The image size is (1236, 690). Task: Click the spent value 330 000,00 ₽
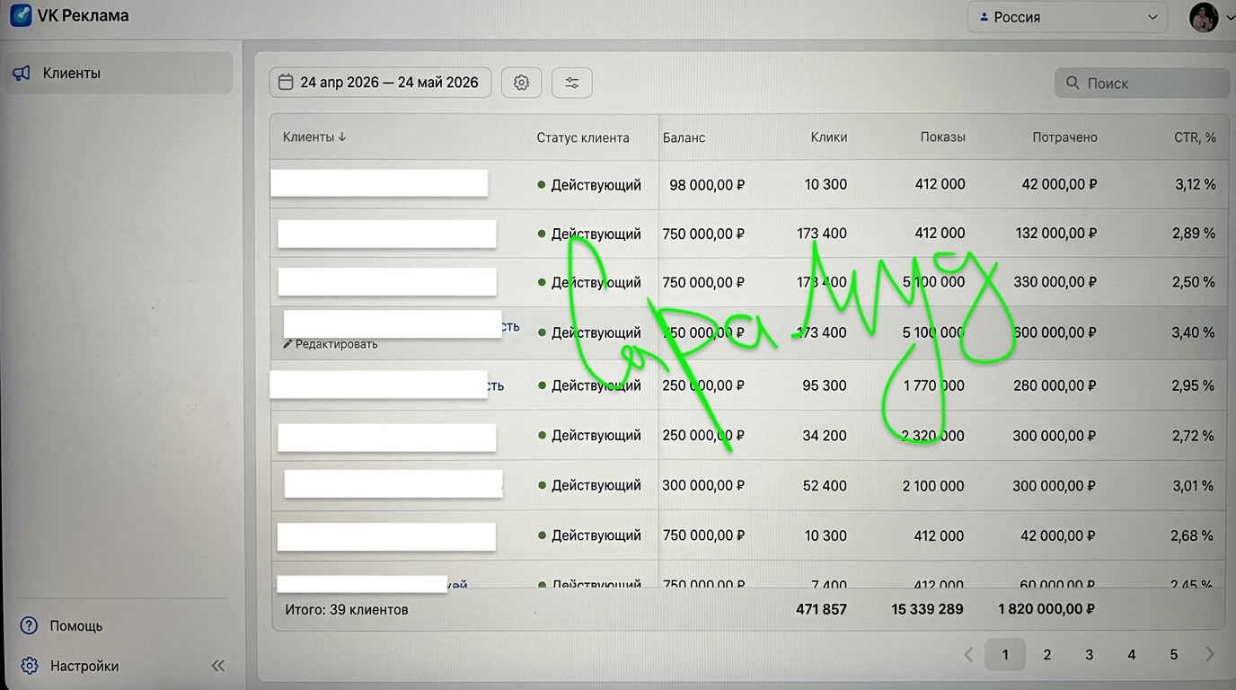pos(1055,282)
